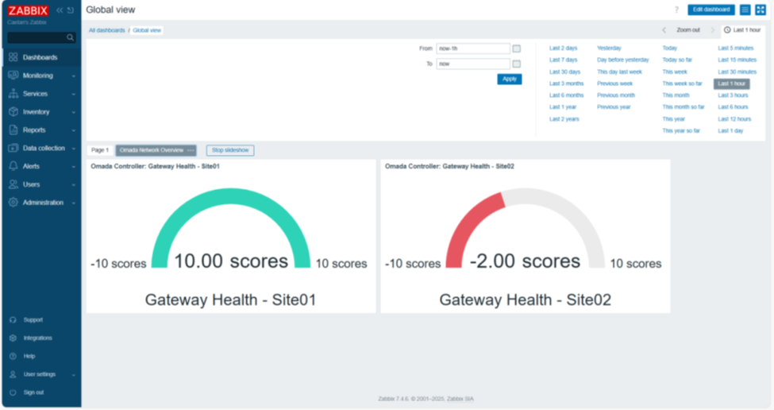Open the To date calendar picker
This screenshot has width=774, height=410.
(x=516, y=64)
